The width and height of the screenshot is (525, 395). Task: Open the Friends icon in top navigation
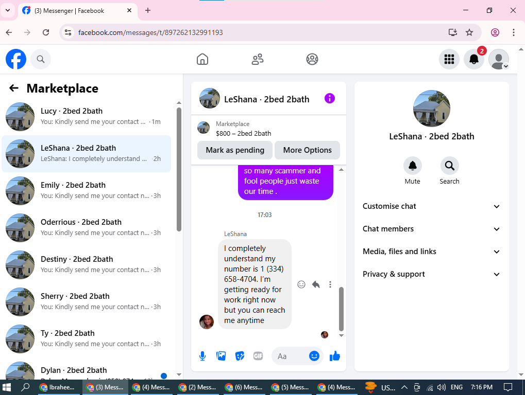(258, 59)
